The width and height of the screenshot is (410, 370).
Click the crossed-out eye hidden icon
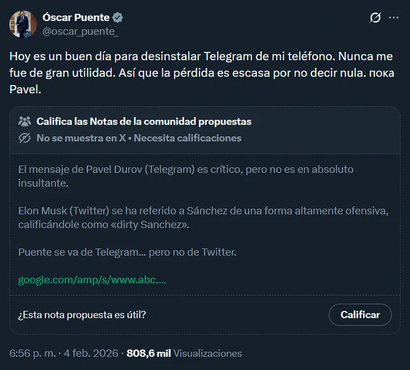click(x=25, y=138)
